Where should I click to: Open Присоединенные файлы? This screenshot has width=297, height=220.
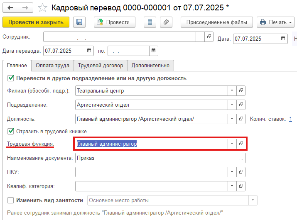tap(217, 22)
